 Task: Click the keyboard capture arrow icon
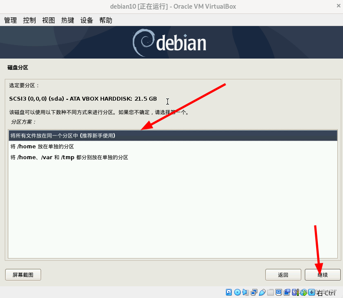tap(311, 292)
